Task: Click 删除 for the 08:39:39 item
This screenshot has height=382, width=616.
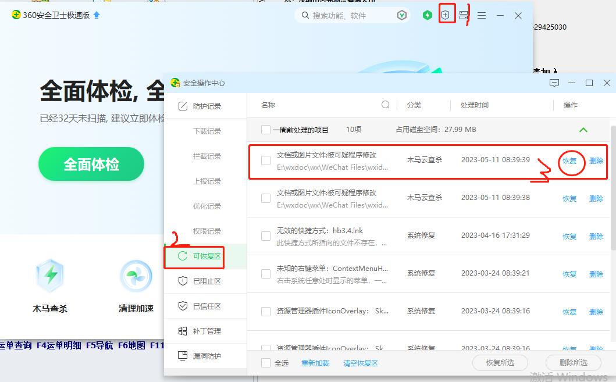Action: coord(596,160)
